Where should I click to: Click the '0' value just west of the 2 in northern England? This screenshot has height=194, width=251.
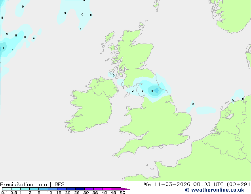(143, 91)
